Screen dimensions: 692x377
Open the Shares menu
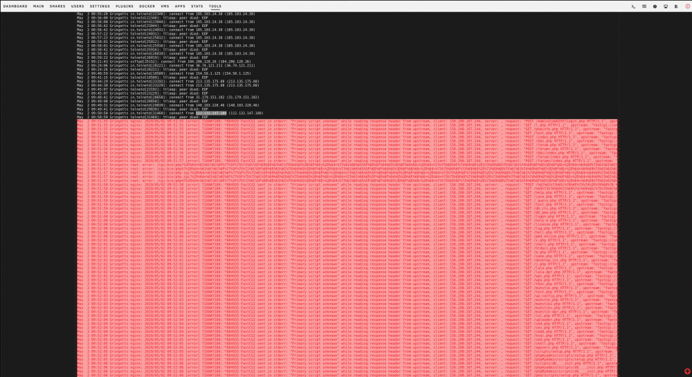(x=57, y=6)
